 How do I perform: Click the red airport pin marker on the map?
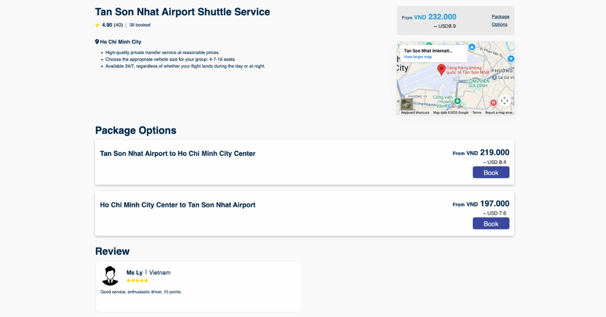[442, 69]
